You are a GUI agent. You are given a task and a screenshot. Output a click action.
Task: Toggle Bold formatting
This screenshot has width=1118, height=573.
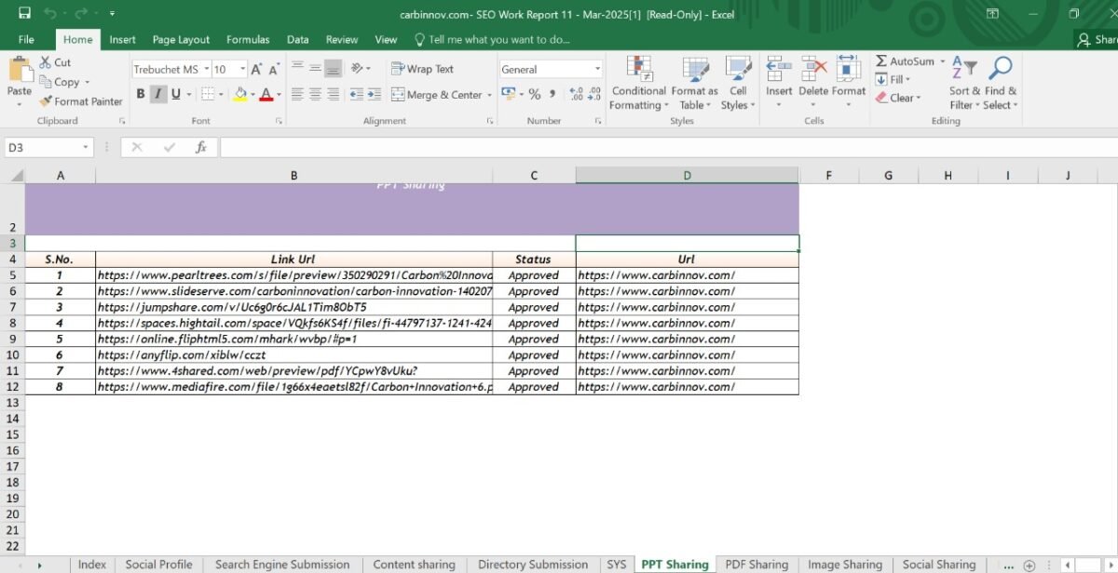[x=141, y=94]
